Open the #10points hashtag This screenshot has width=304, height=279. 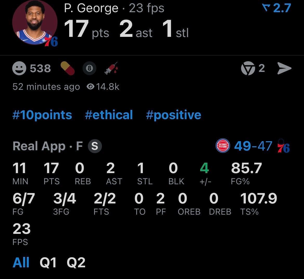click(x=42, y=115)
